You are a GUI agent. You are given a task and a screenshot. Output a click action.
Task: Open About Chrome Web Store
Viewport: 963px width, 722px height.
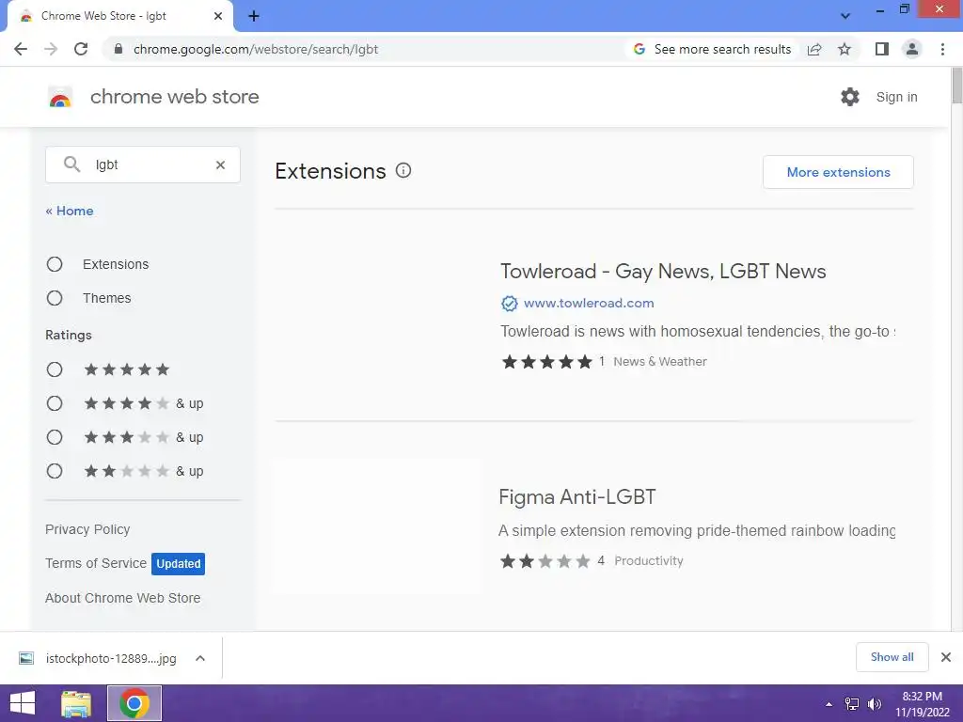coord(123,598)
